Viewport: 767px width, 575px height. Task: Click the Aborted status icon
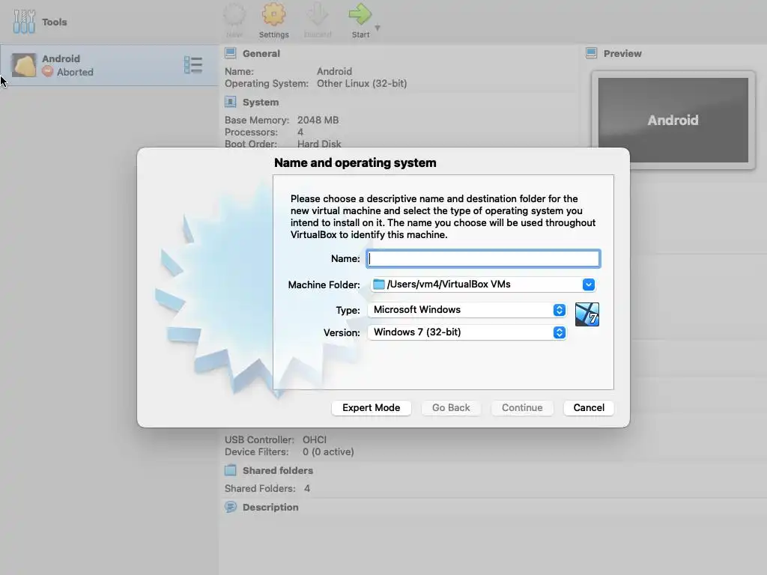[47, 72]
